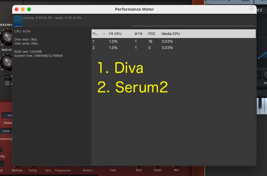Screen dimensions: 267x176
Task: Click the System free memory line
Action: coord(38,56)
